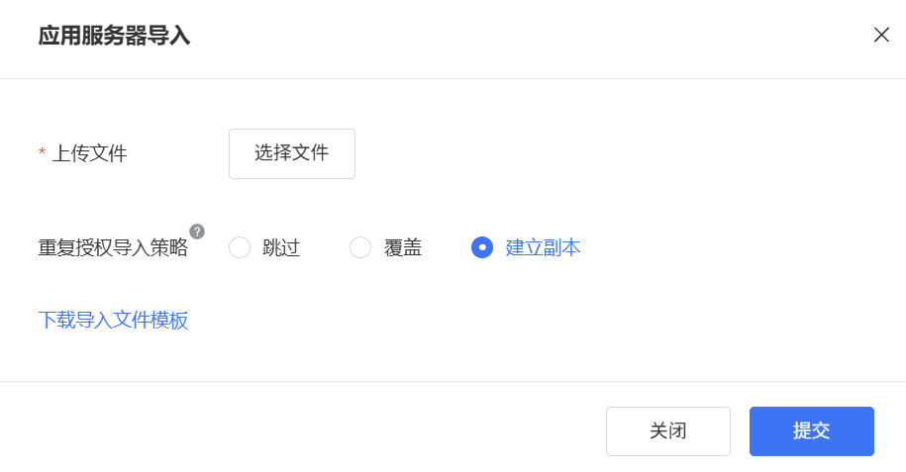The image size is (906, 472).
Task: Choose the 覆盖 option label text
Action: coord(403,247)
